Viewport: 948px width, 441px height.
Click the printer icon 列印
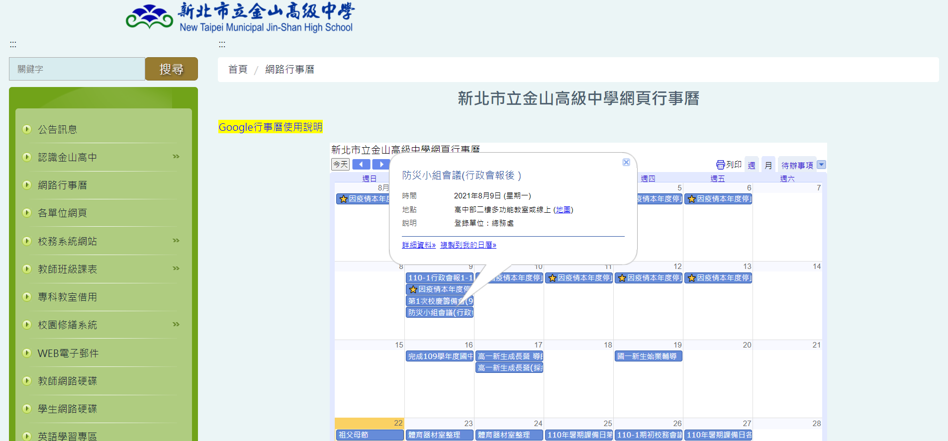click(729, 165)
